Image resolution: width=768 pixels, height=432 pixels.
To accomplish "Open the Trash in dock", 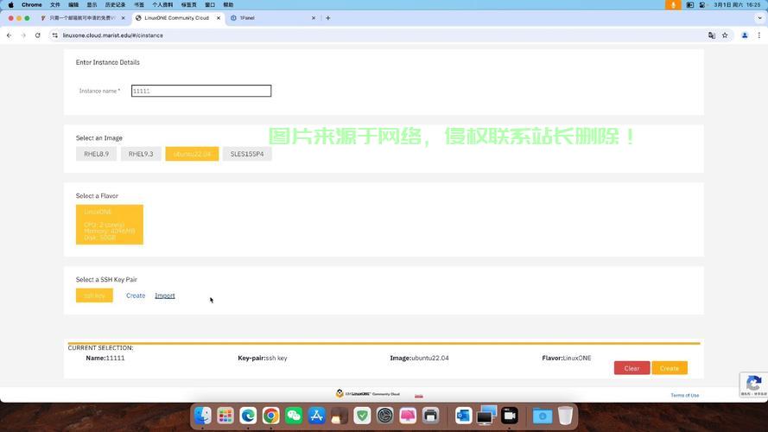I will [x=565, y=416].
